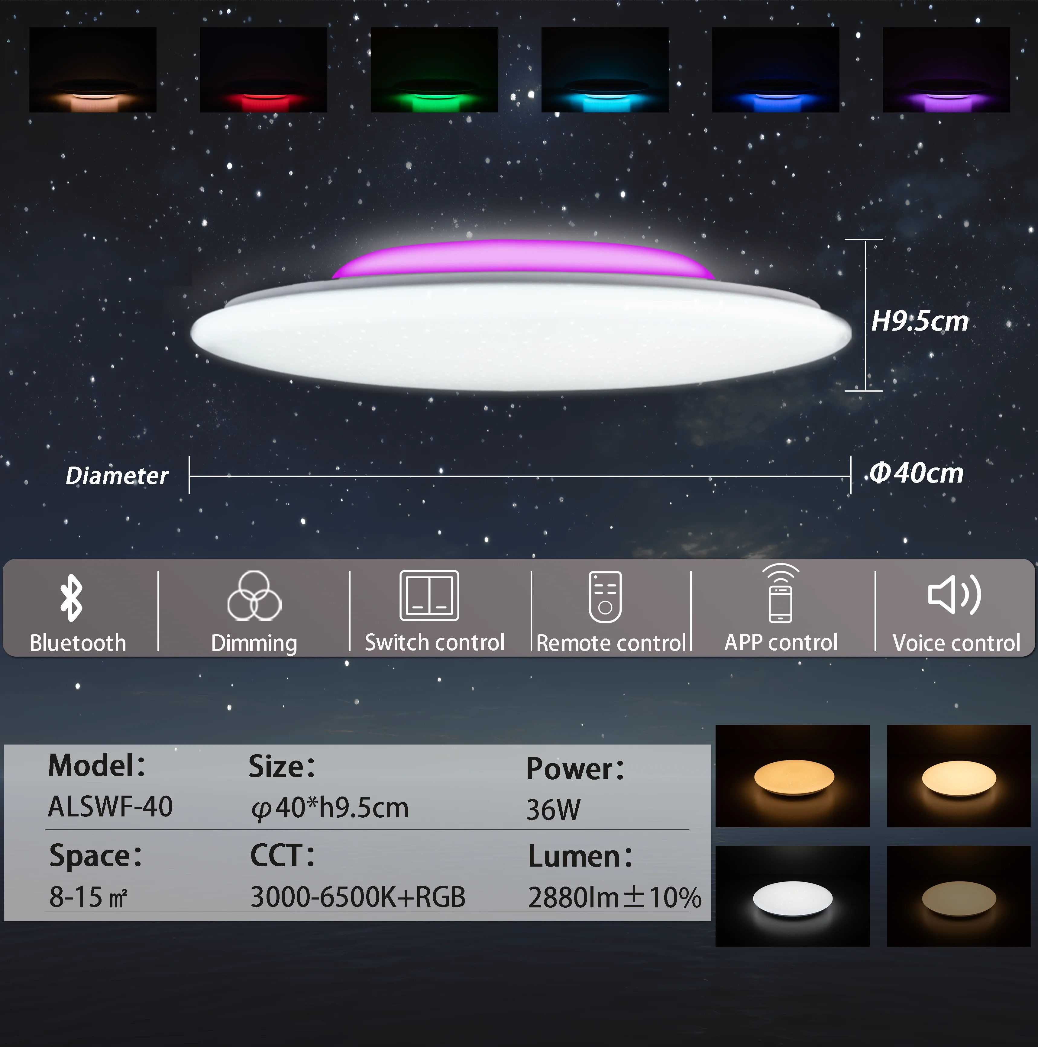Open the cool white lamp thumbnail
This screenshot has height=1047, width=1038.
click(x=792, y=896)
